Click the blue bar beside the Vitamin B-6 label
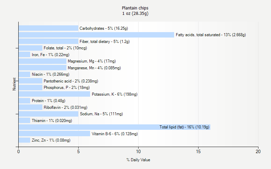The height and width of the screenshot is (169, 271). (x=54, y=134)
